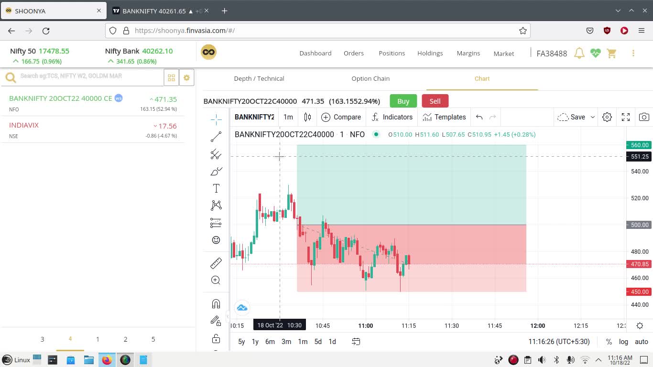
Task: Open the long position prediction tools
Action: click(216, 223)
